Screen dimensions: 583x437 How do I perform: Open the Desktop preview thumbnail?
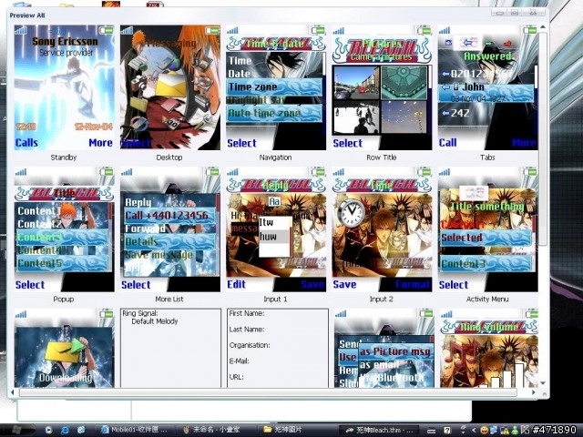click(x=170, y=87)
